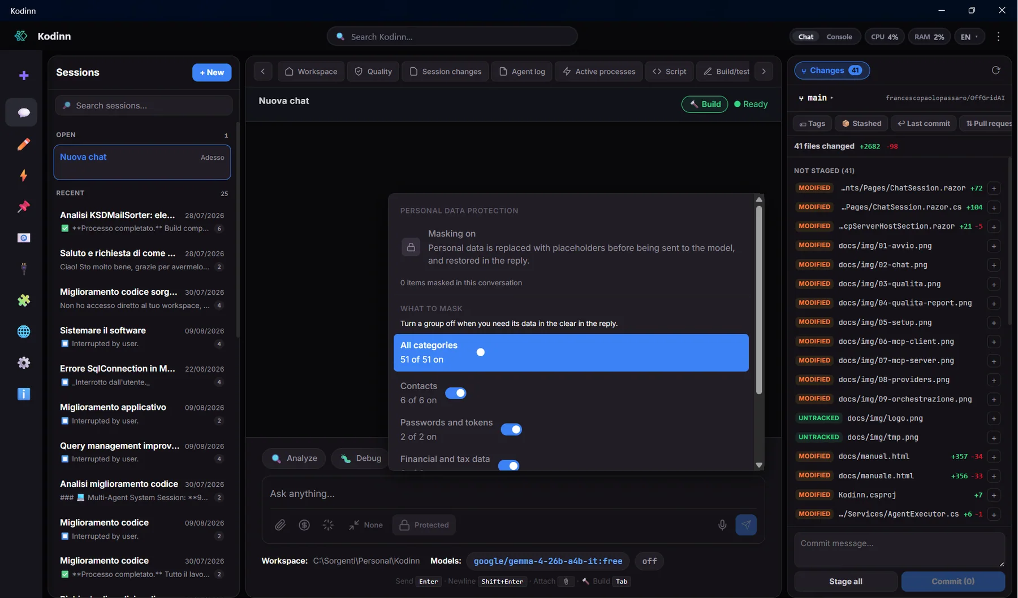The height and width of the screenshot is (598, 1018).
Task: Click the Stage all button
Action: [846, 582]
